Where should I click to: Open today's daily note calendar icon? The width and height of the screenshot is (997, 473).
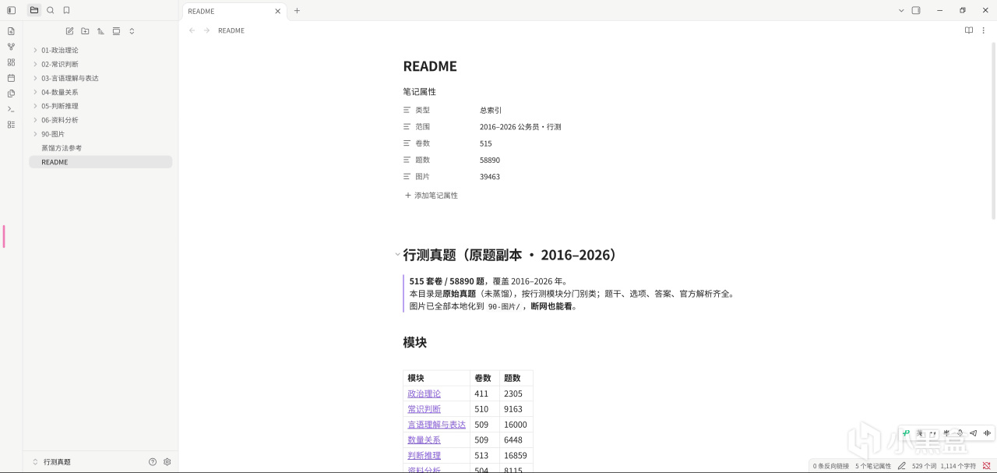pos(11,78)
